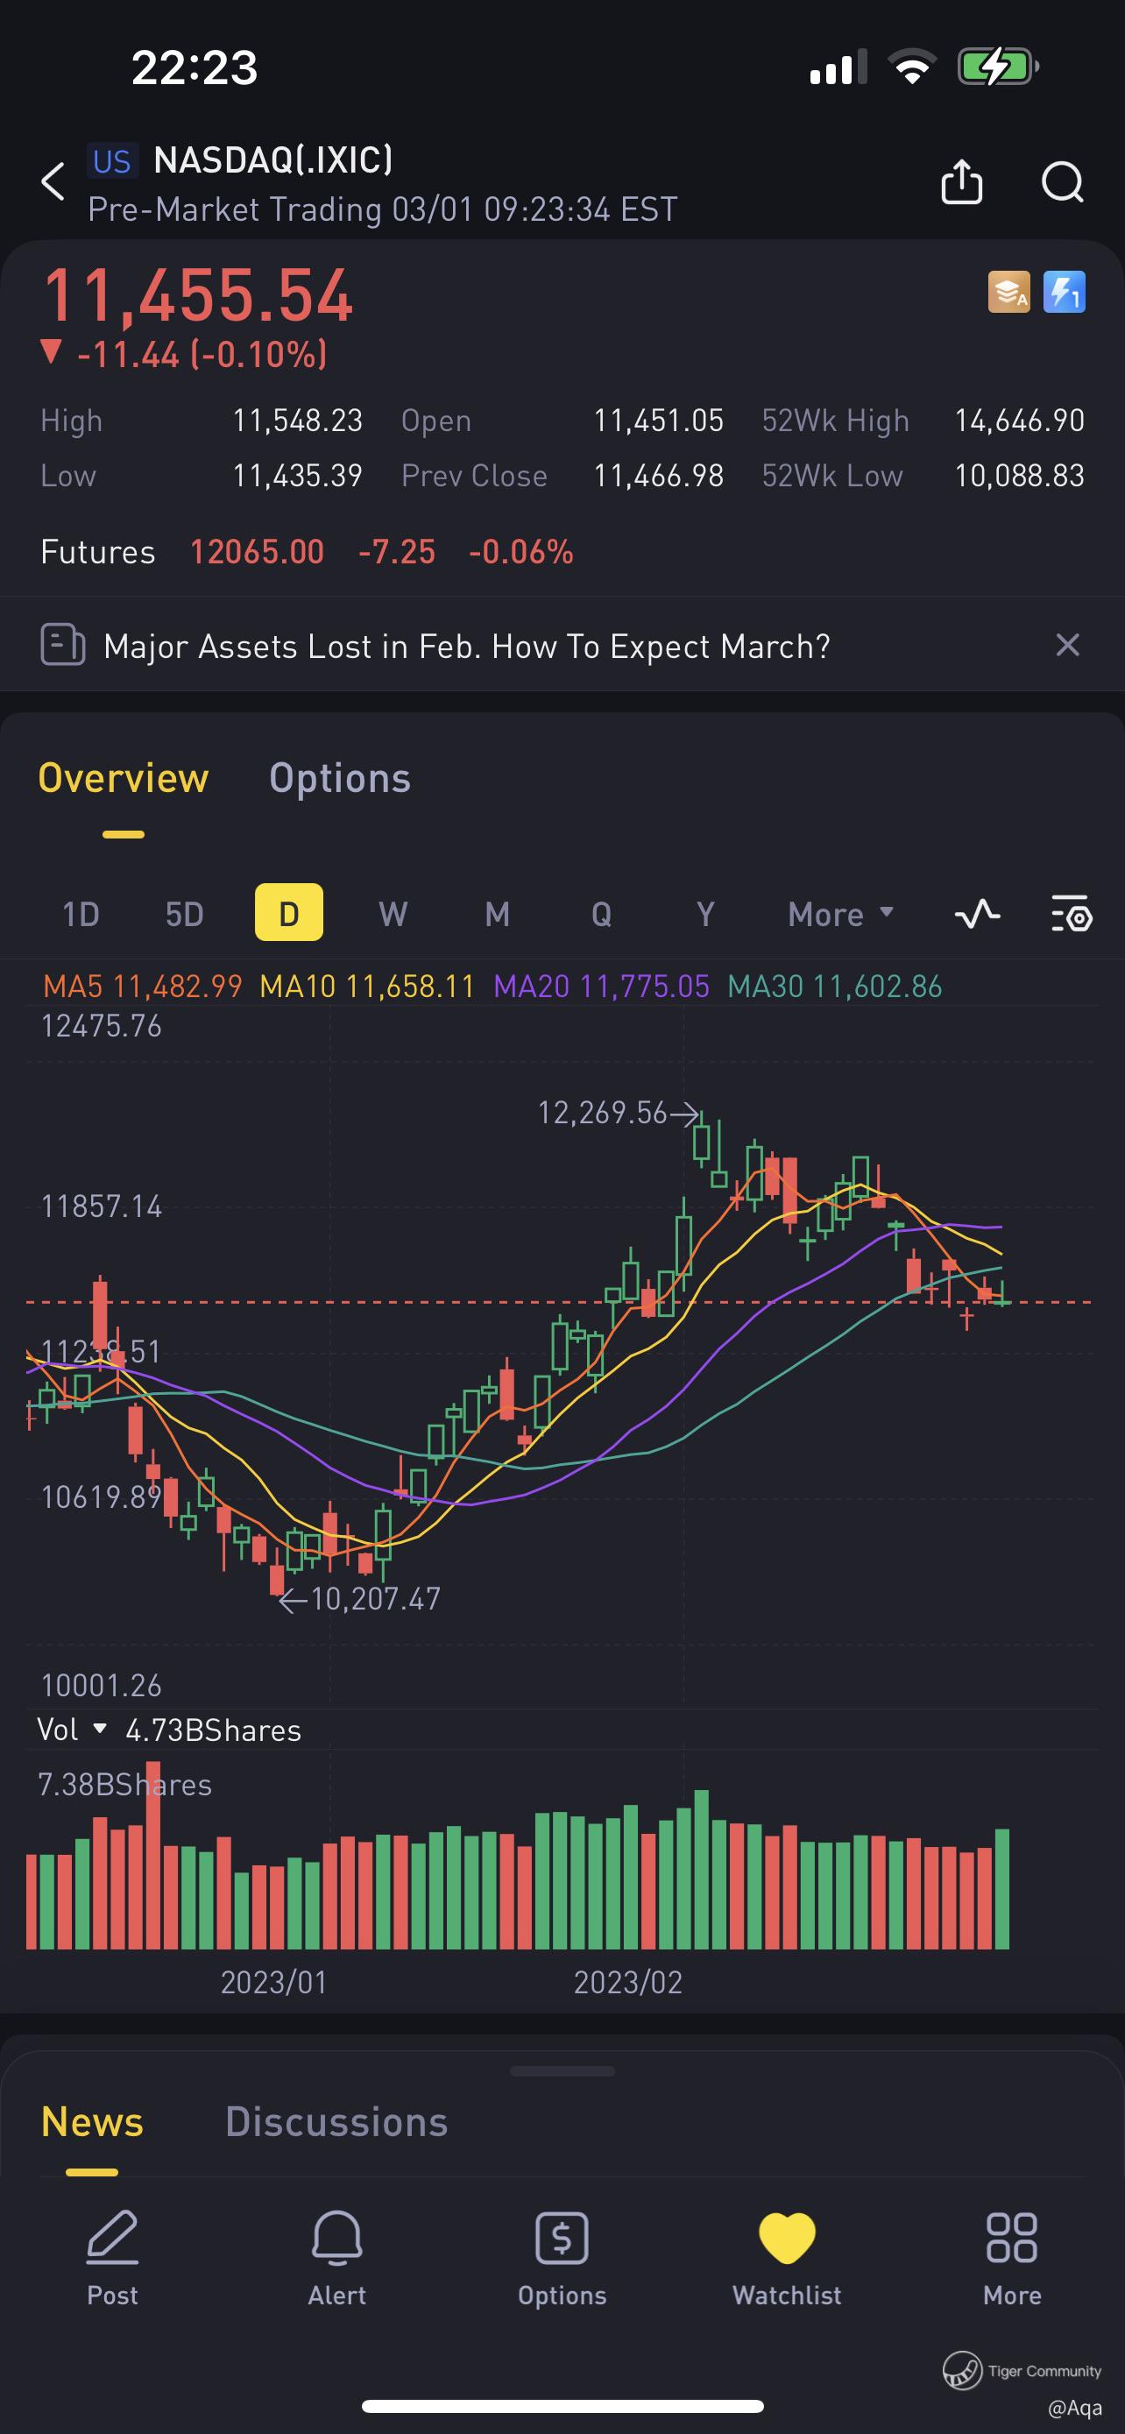This screenshot has width=1125, height=2434.
Task: Tap the 2023/02 date label
Action: click(628, 1981)
